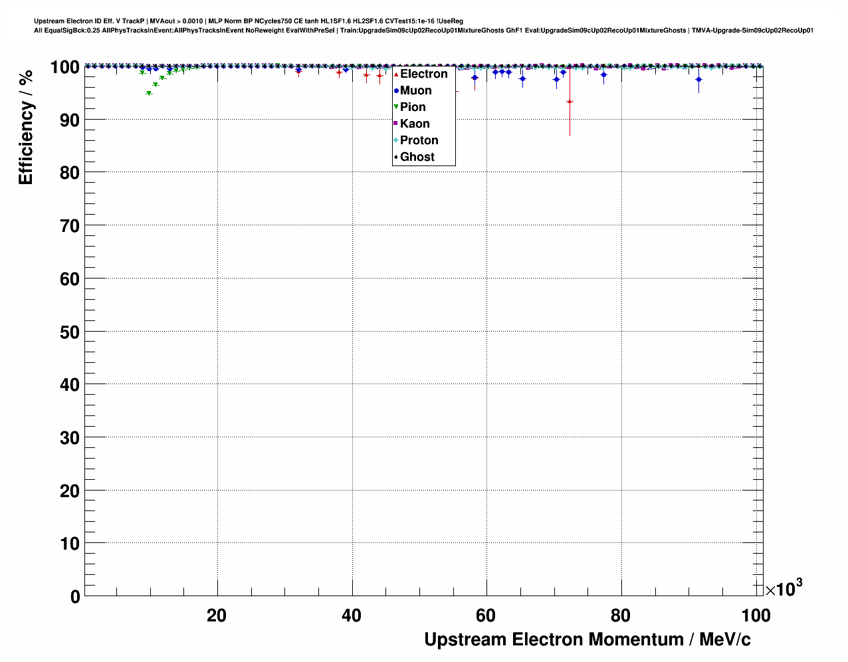This screenshot has height=662, width=848.
Task: Click the black Ghost legend marker
Action: tap(396, 157)
